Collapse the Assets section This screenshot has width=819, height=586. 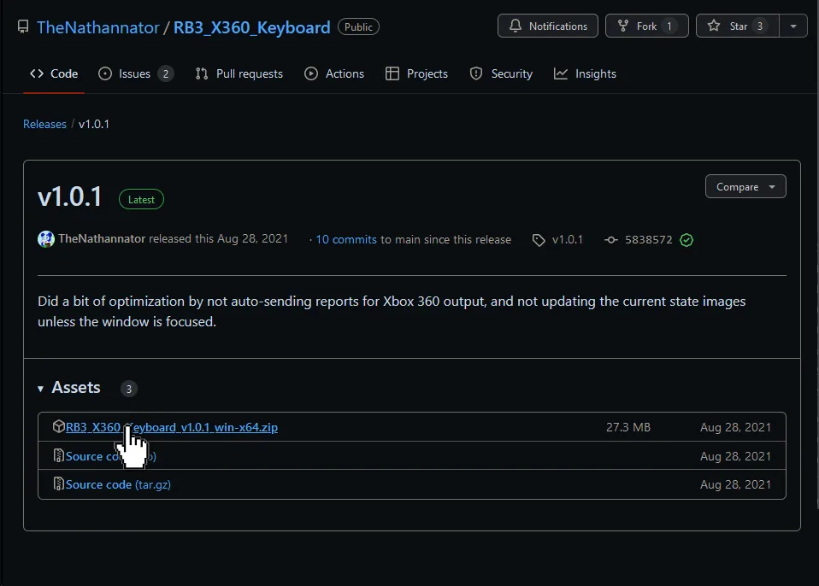pos(39,388)
